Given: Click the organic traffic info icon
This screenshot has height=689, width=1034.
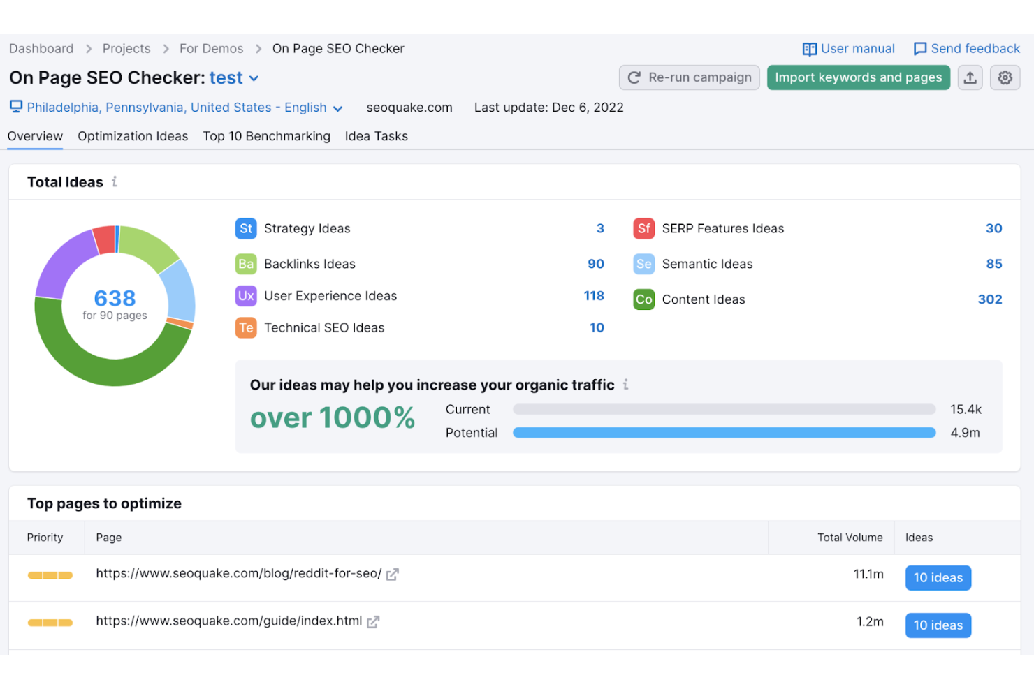Looking at the screenshot, I should coord(625,384).
